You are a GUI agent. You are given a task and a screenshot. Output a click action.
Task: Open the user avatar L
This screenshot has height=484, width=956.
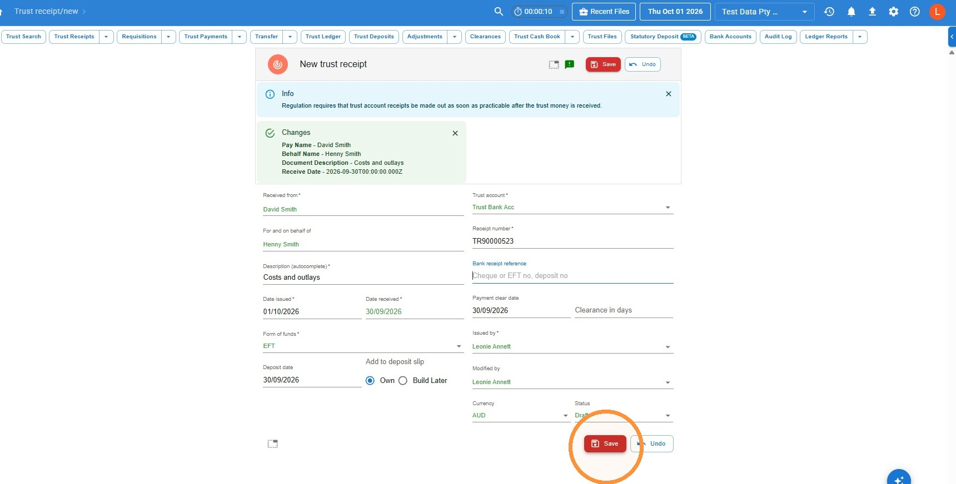pos(937,11)
